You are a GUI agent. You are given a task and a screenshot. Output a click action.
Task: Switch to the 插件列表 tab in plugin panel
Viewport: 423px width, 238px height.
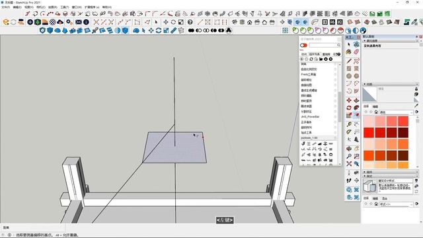(315, 54)
